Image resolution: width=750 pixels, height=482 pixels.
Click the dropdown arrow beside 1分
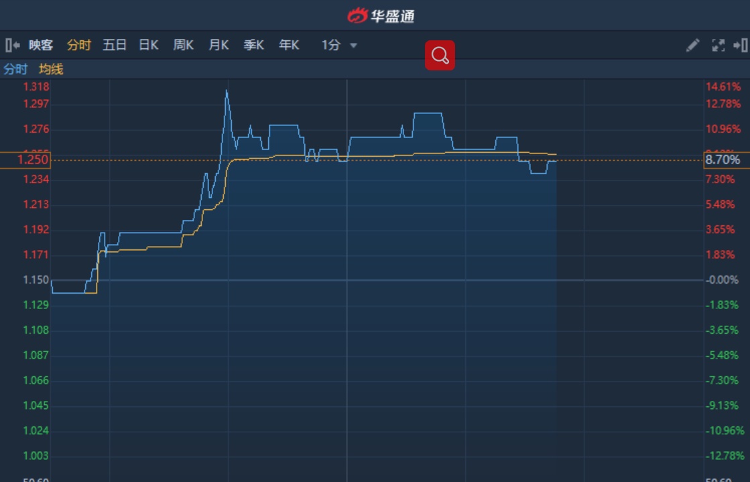353,46
